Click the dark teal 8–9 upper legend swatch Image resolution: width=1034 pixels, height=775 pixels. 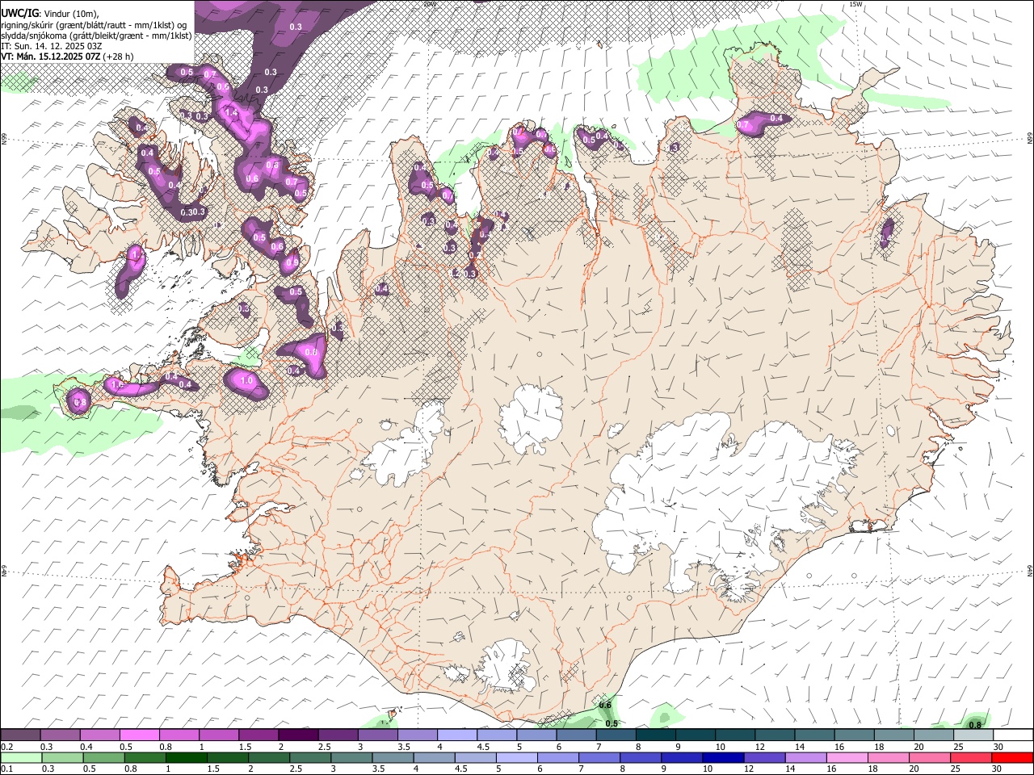pyautogui.click(x=656, y=735)
